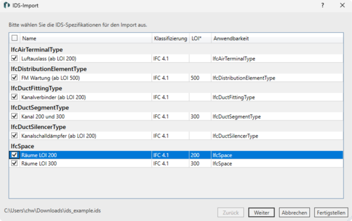Select the IfcDuctSilencerType group header
352x221 pixels.
(x=38, y=127)
